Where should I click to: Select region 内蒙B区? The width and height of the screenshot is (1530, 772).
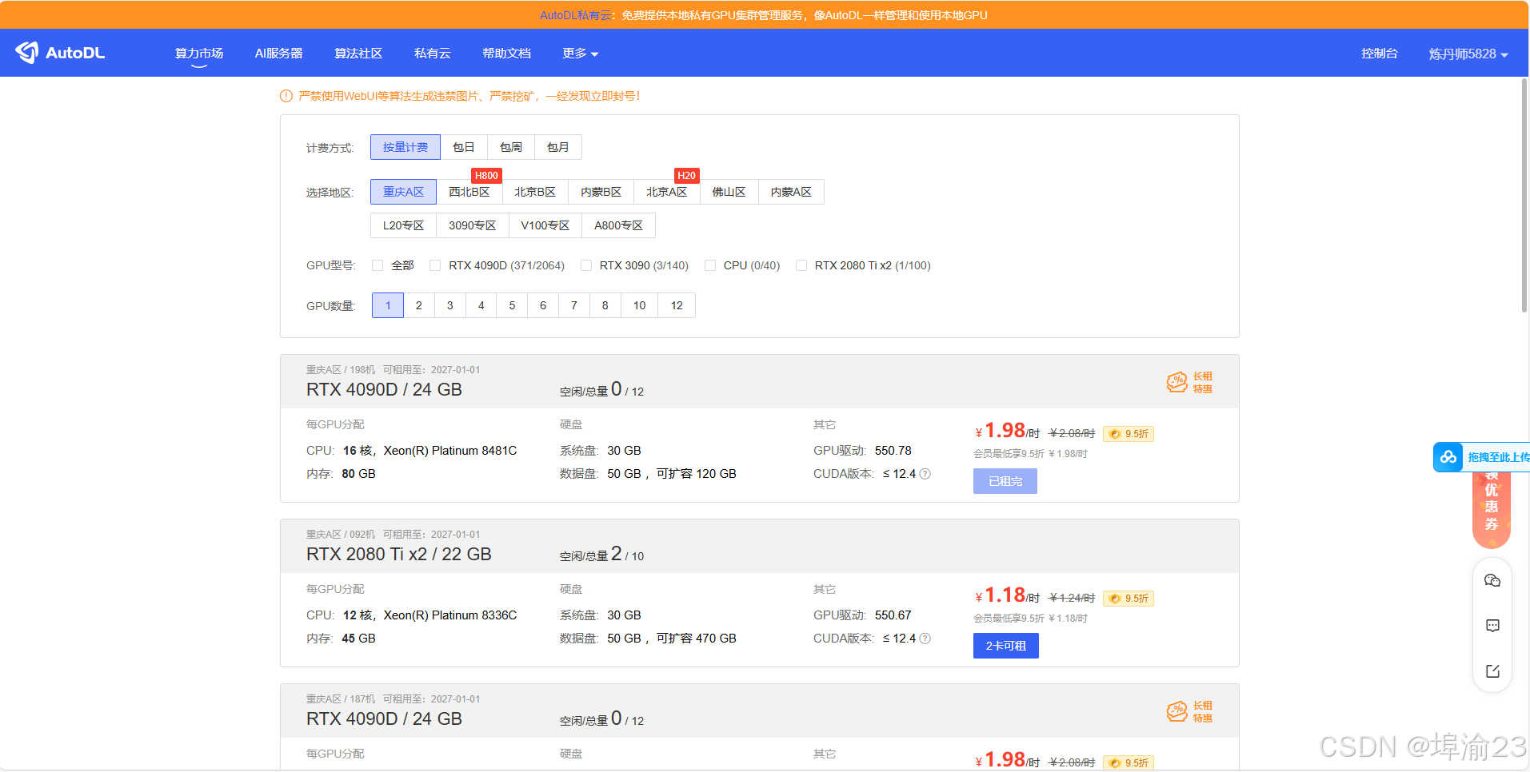coord(601,192)
